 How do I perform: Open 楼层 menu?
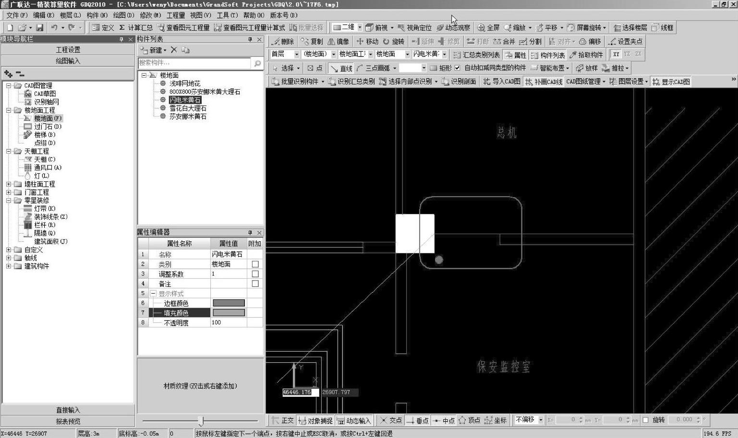coord(70,15)
